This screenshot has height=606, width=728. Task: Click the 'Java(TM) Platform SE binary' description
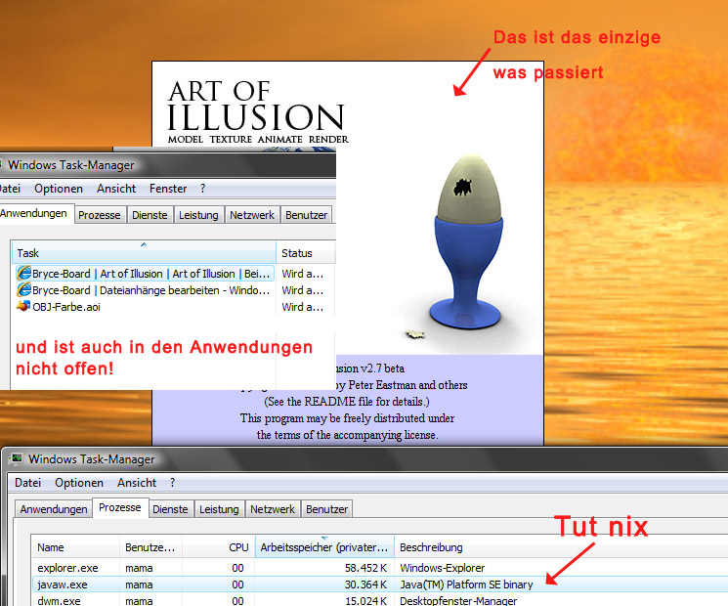click(466, 584)
